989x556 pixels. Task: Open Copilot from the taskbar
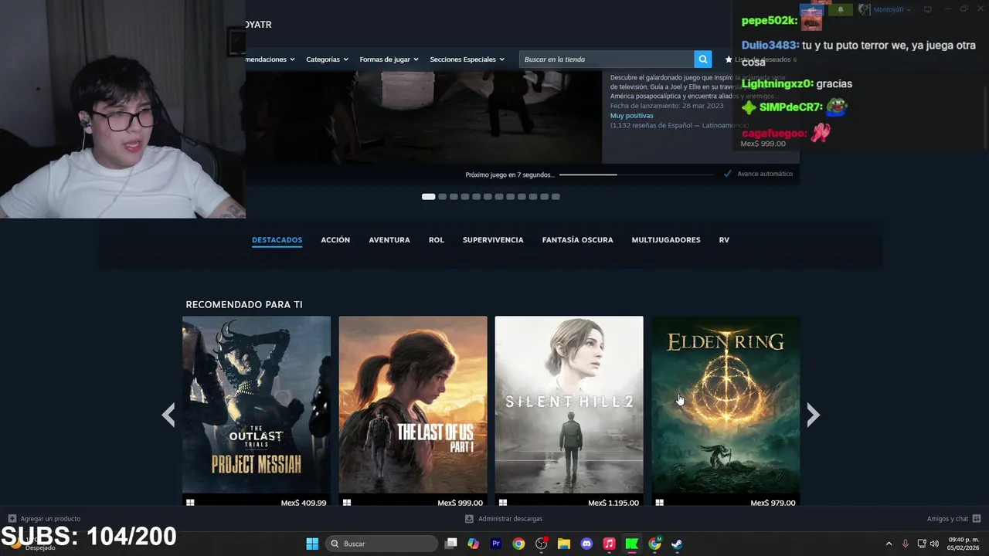[474, 544]
